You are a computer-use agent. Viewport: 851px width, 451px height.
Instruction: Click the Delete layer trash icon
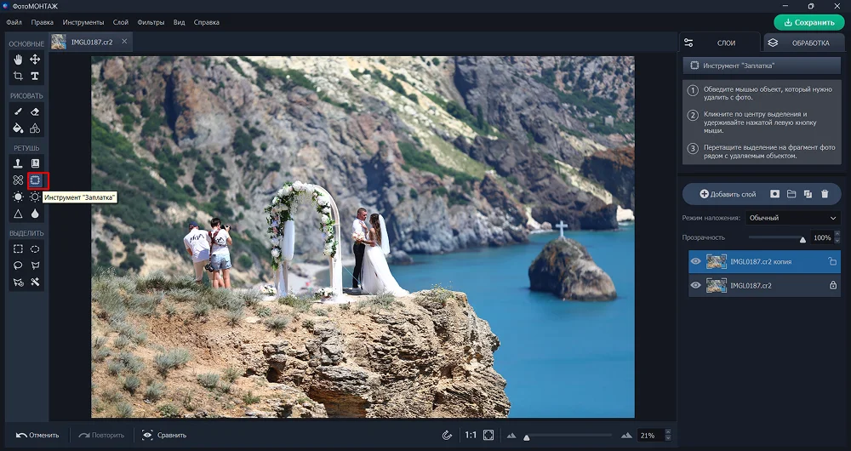pos(825,194)
